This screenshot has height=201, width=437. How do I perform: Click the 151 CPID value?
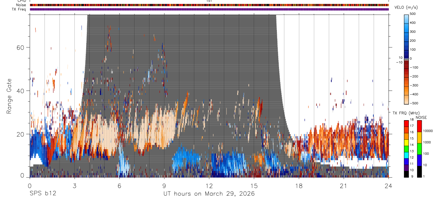(209, 1)
